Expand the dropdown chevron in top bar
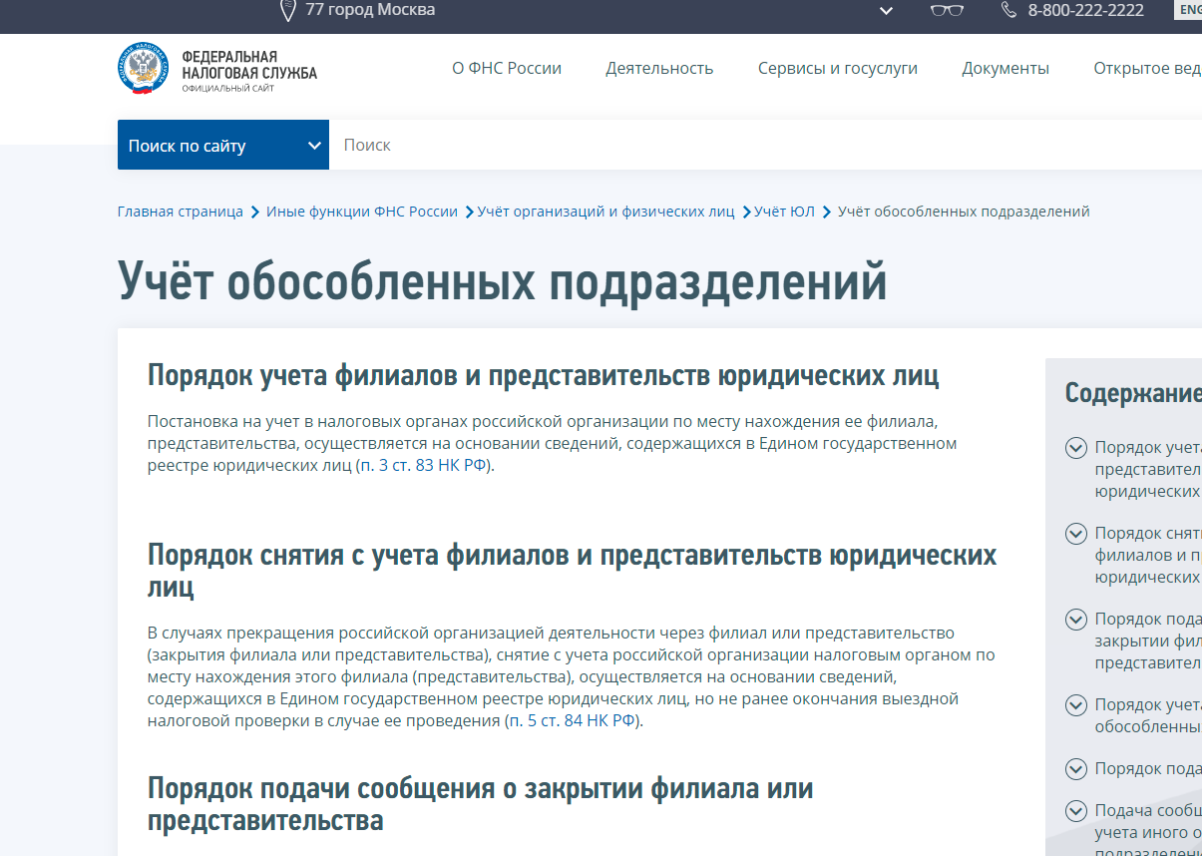The height and width of the screenshot is (856, 1202). click(x=886, y=11)
